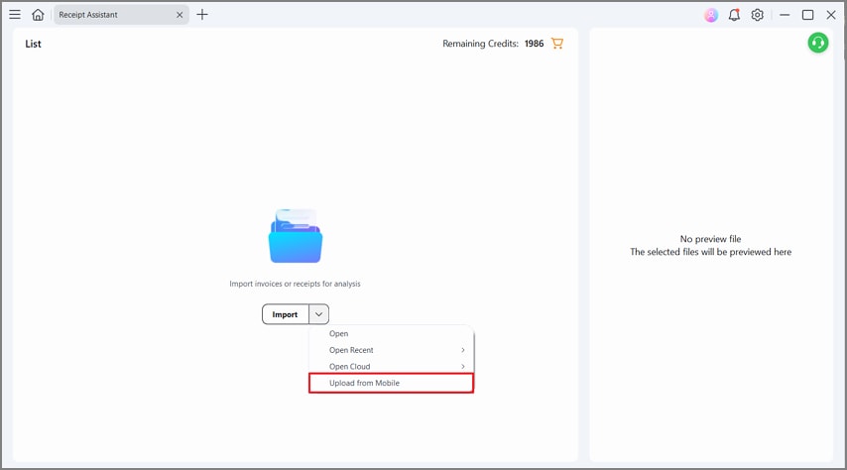Click the Remaining Credits value 1986
Image resolution: width=847 pixels, height=470 pixels.
(534, 44)
